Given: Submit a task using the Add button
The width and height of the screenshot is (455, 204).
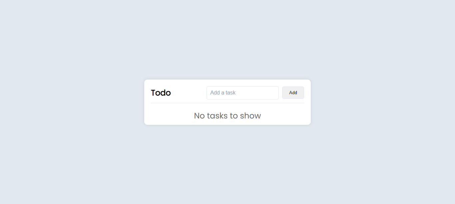Looking at the screenshot, I should [x=293, y=93].
